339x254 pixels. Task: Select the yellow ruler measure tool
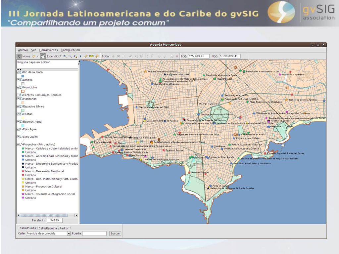[x=91, y=56]
